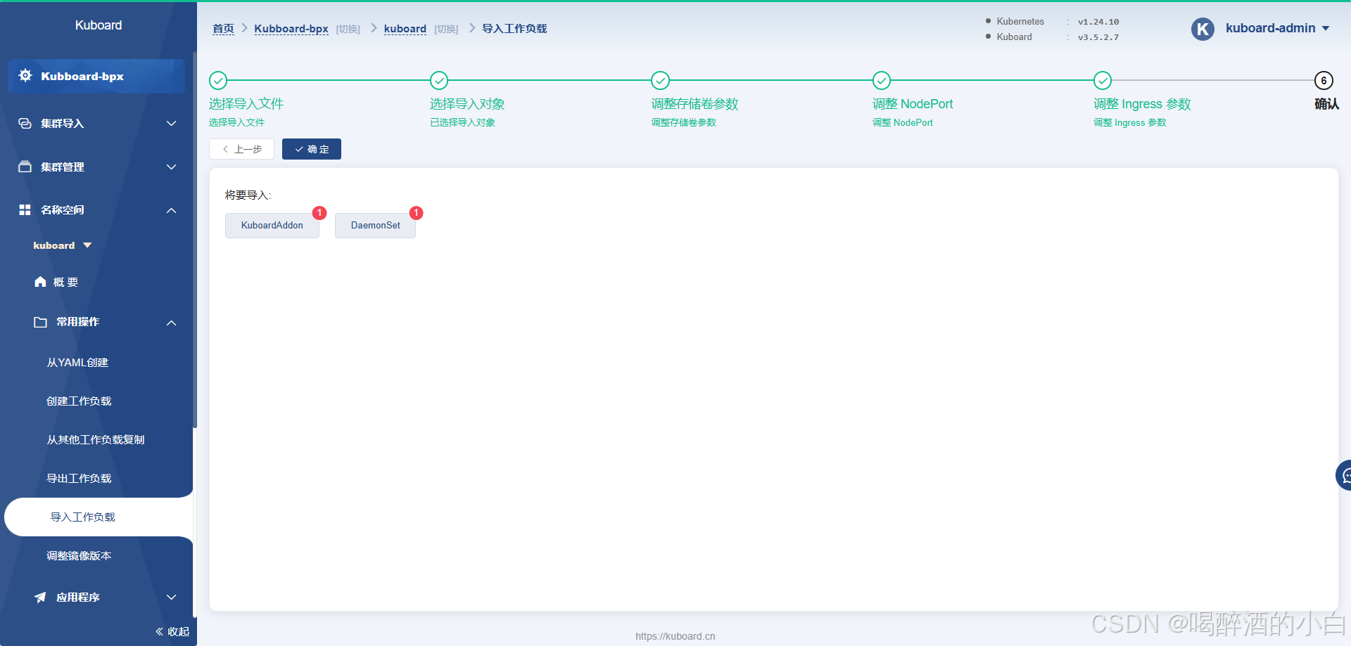The width and height of the screenshot is (1351, 646).
Task: Open the floating chat support icon
Action: pos(1345,476)
